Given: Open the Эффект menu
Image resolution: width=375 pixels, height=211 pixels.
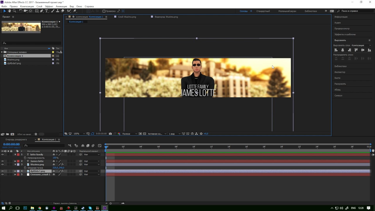Looking at the screenshot, I should (x=49, y=6).
